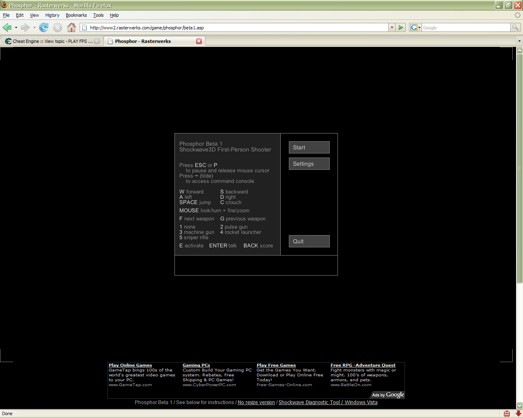Open the View menu
The height and width of the screenshot is (418, 523).
34,15
